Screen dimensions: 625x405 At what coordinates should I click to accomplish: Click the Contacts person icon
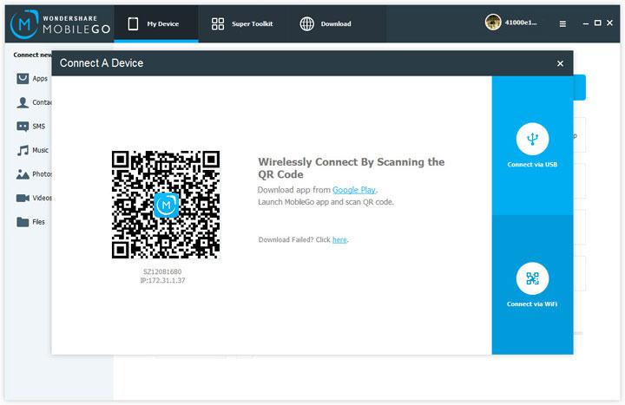tap(23, 102)
